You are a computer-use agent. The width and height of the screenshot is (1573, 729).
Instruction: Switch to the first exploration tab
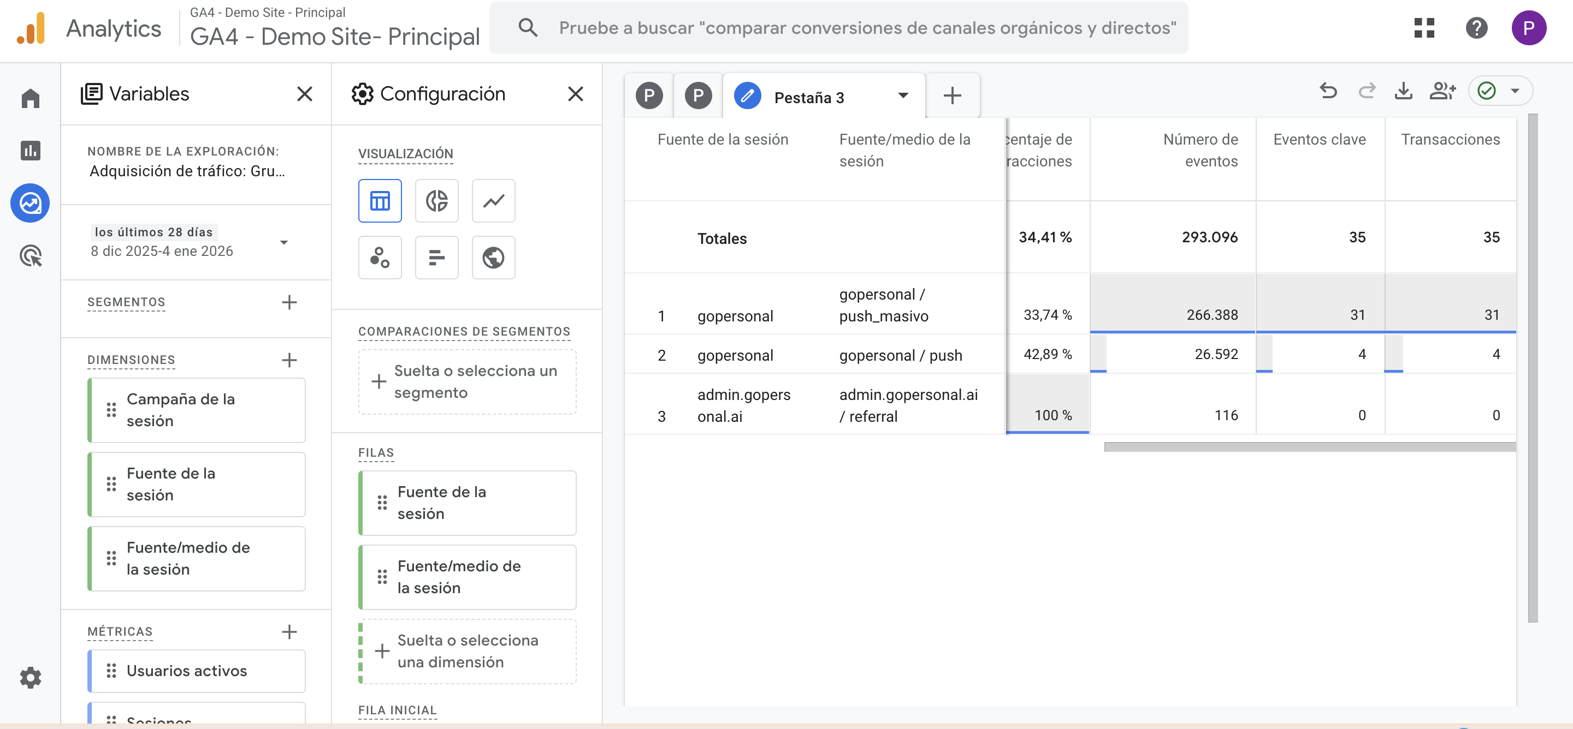tap(649, 96)
